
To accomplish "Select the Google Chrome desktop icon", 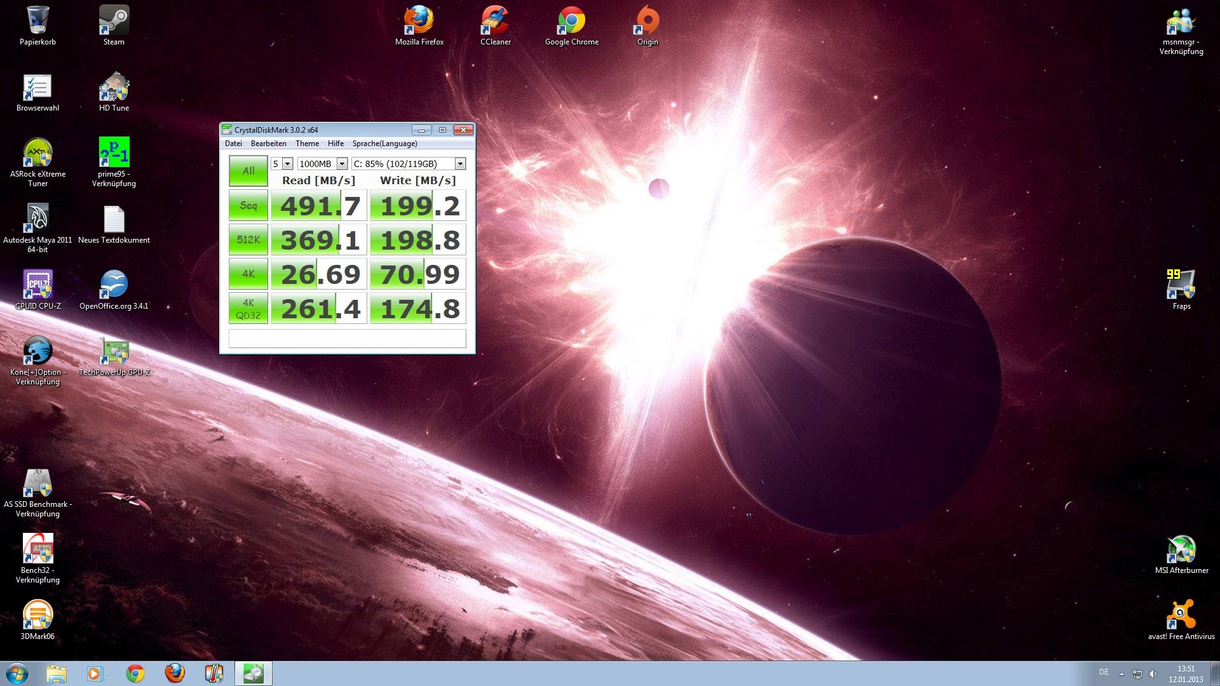I will 572,25.
